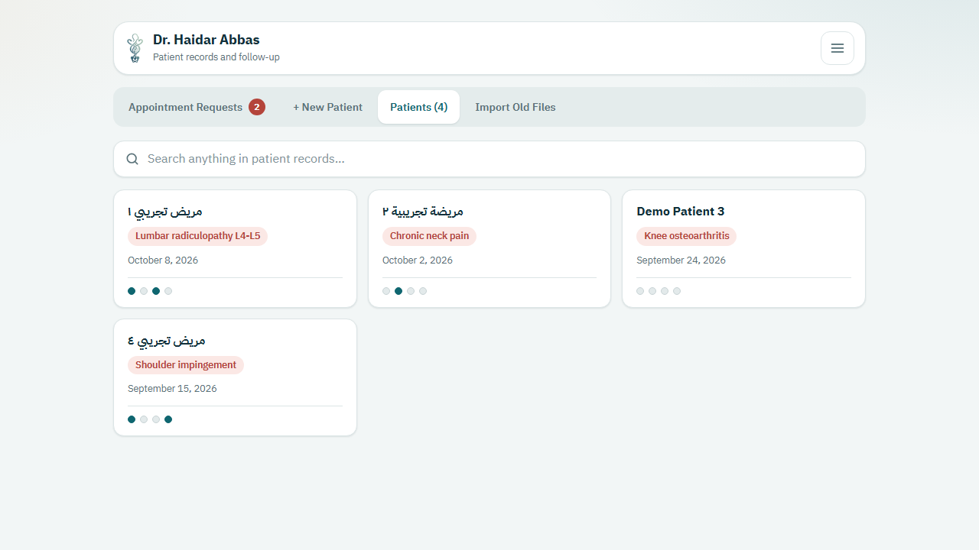Viewport: 979px width, 550px height.
Task: Click the Knee osteoarthritis diagnosis tag
Action: tap(686, 236)
